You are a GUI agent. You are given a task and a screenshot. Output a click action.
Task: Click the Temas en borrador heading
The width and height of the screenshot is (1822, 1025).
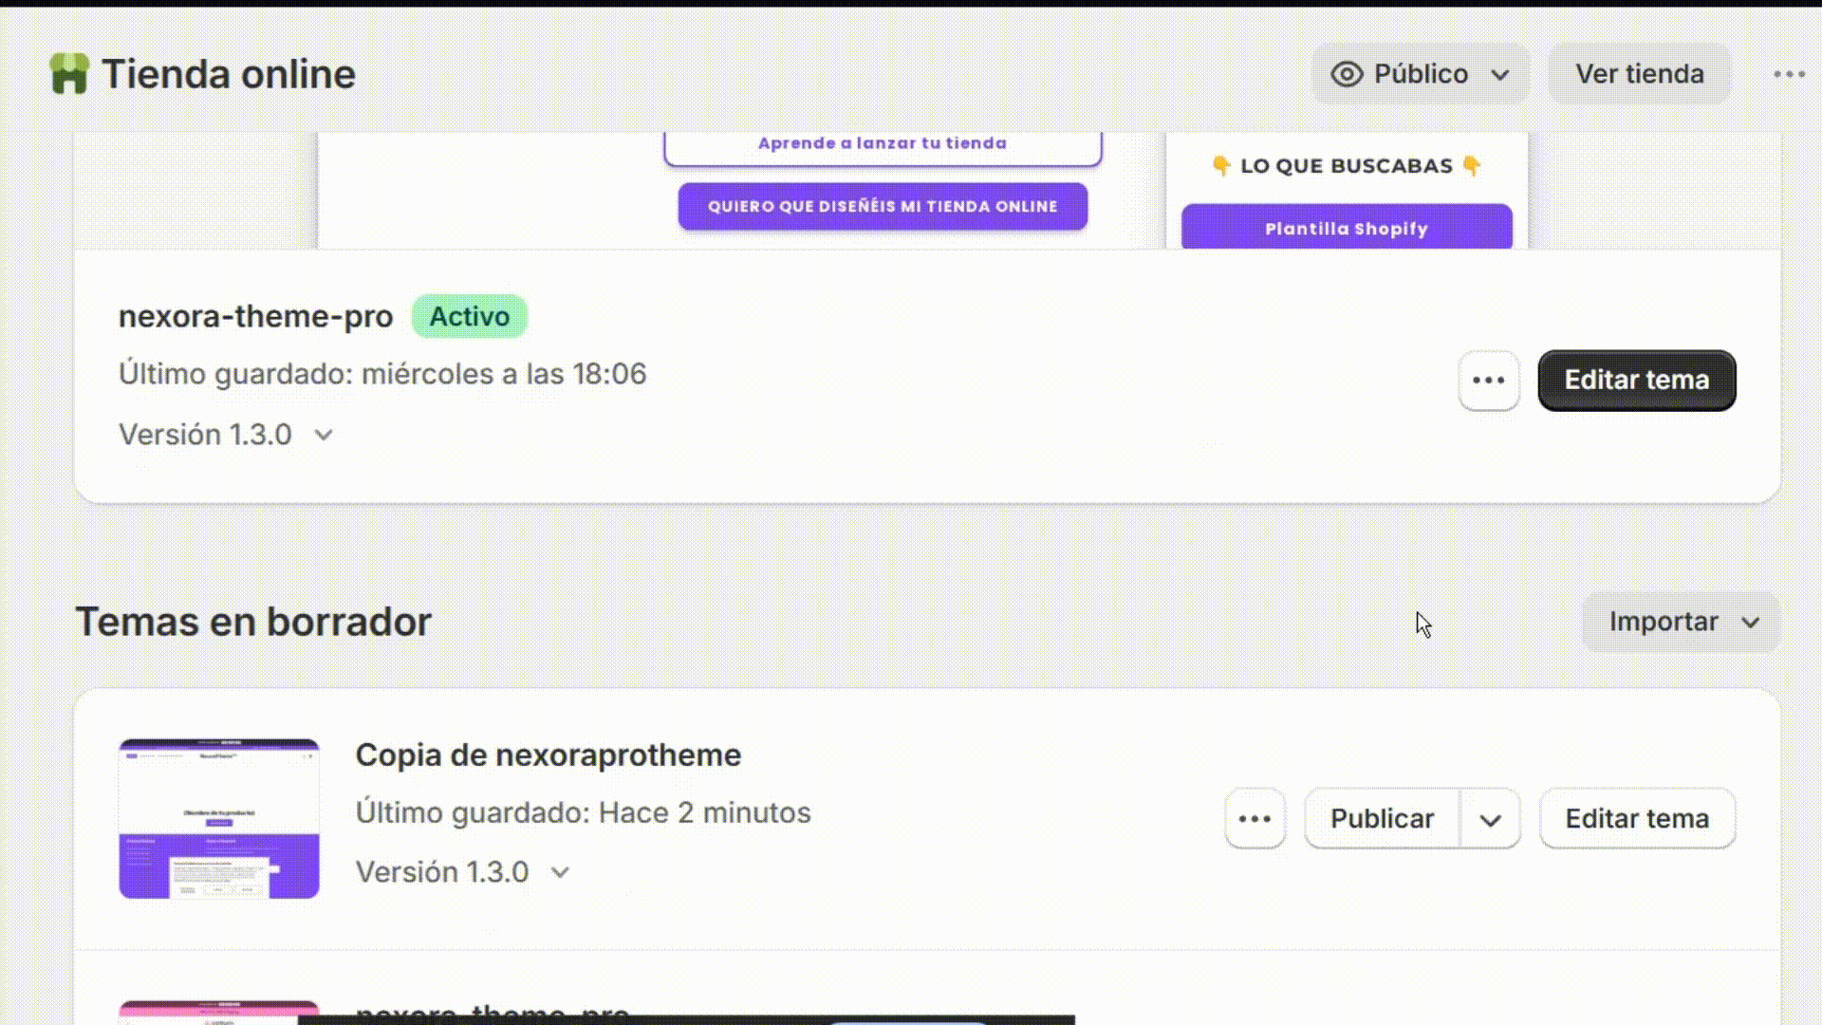(x=253, y=623)
